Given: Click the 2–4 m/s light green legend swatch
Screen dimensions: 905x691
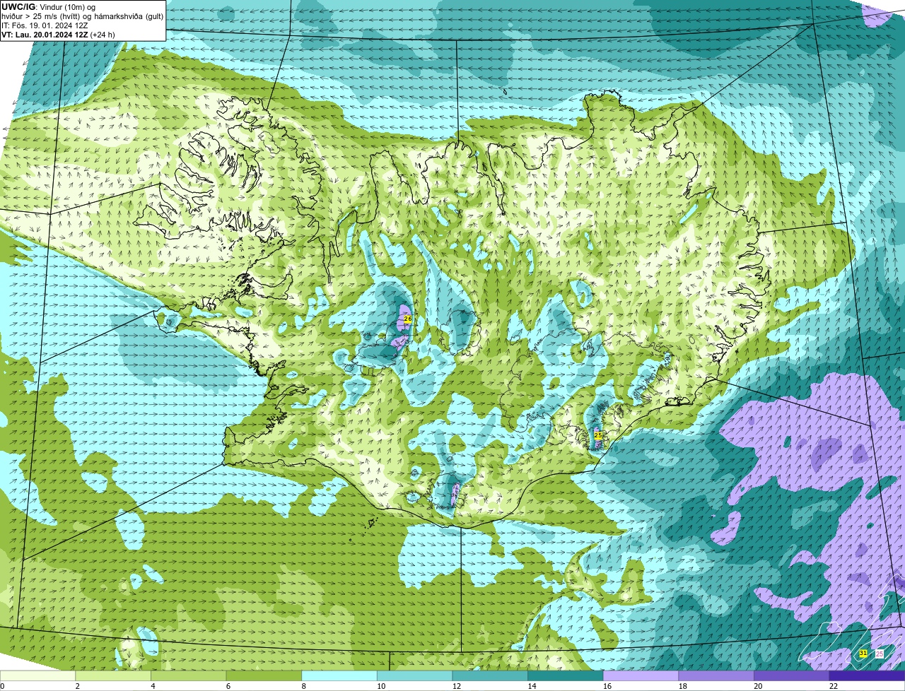Looking at the screenshot, I should [x=113, y=675].
